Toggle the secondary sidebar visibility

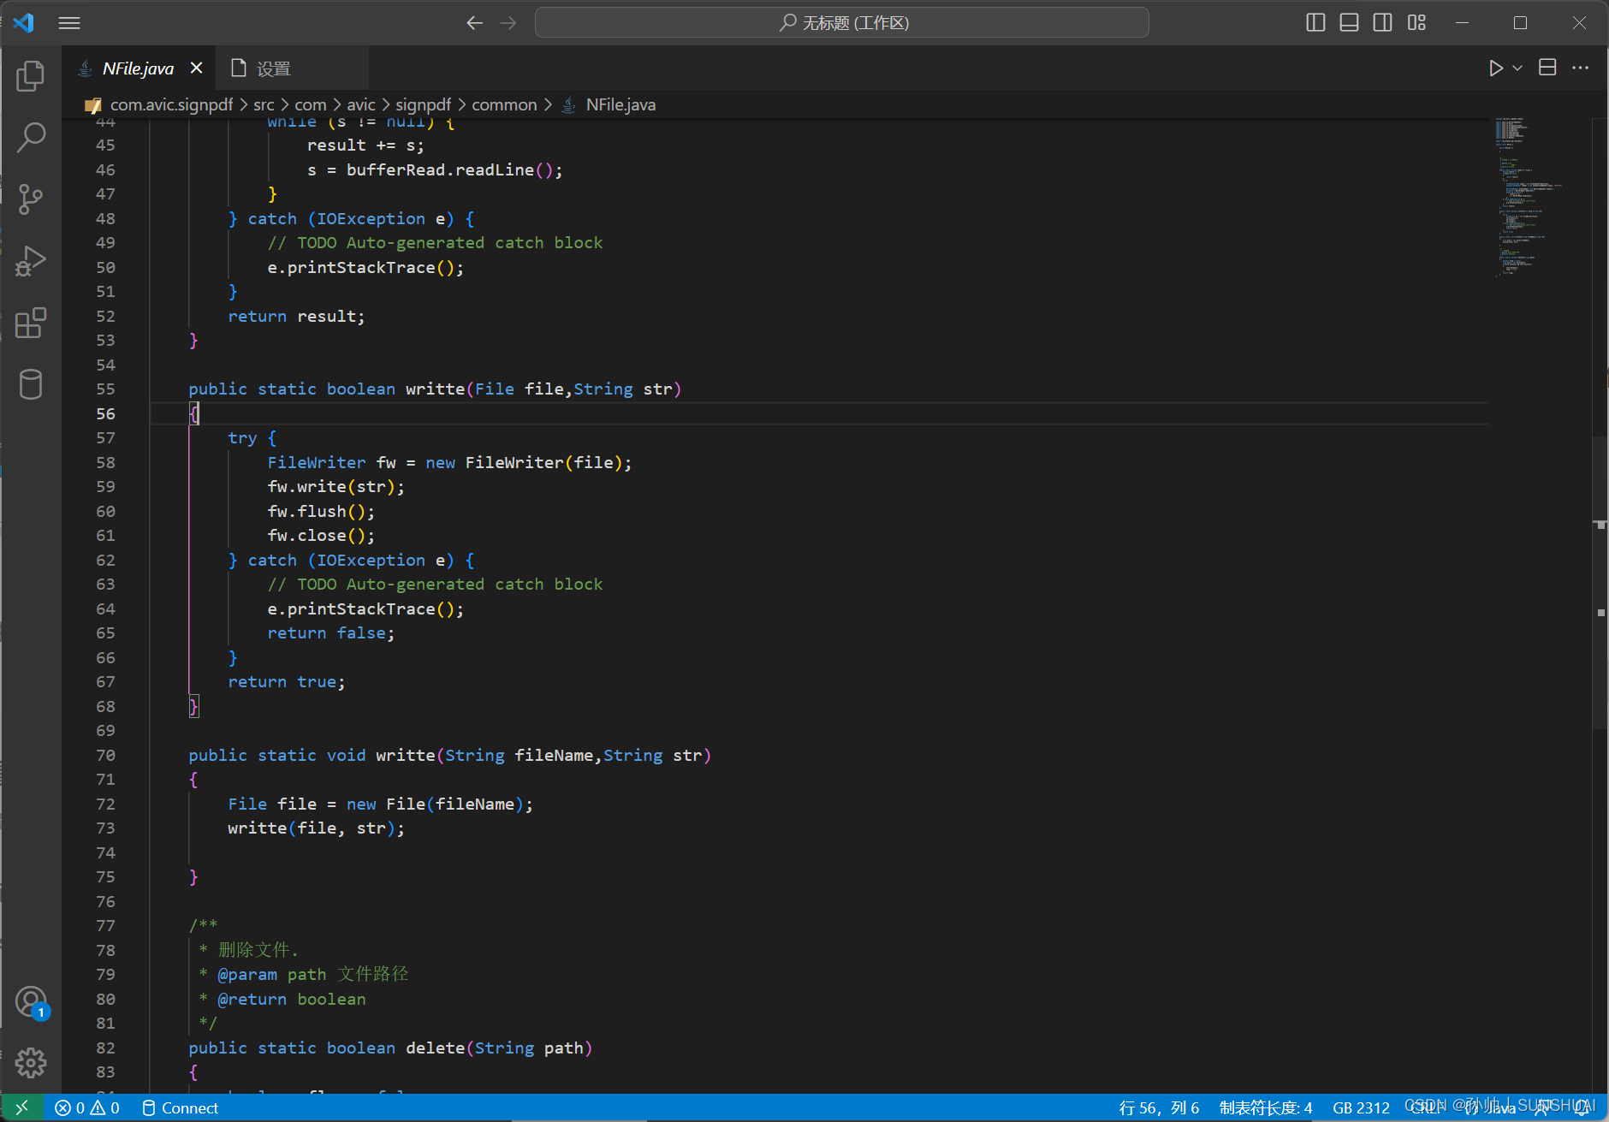tap(1383, 22)
